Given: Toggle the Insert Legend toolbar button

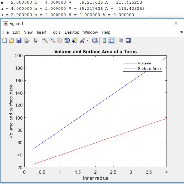Looking at the screenshot, I should [x=112, y=40].
